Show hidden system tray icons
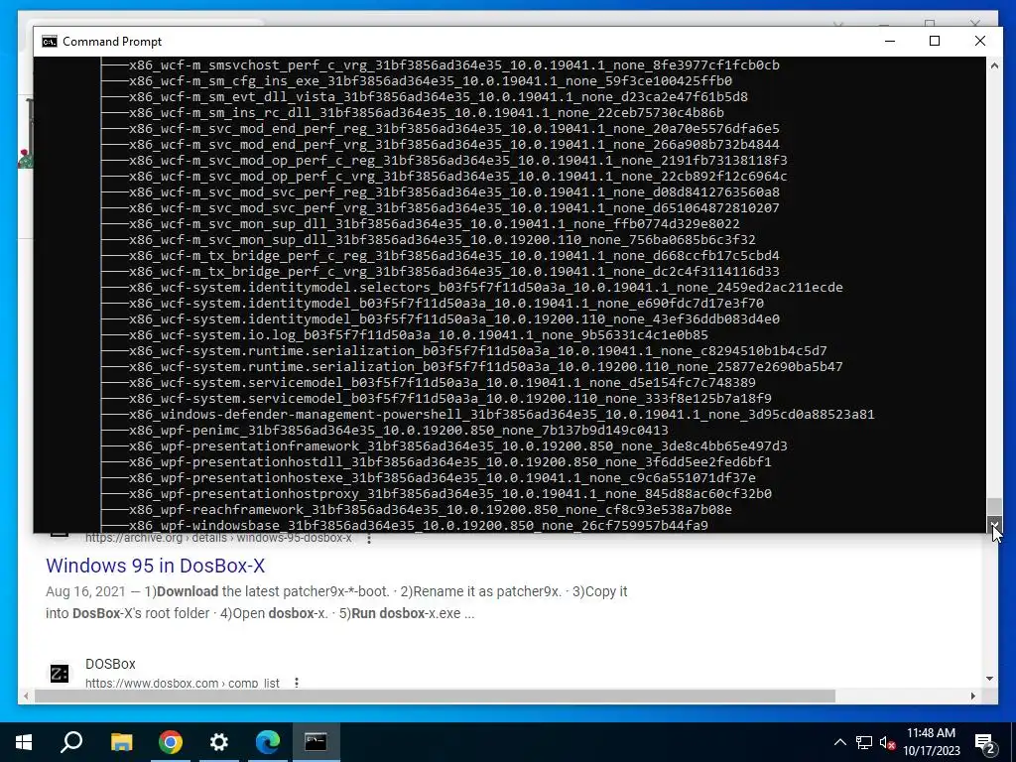Image resolution: width=1016 pixels, height=762 pixels. point(839,742)
